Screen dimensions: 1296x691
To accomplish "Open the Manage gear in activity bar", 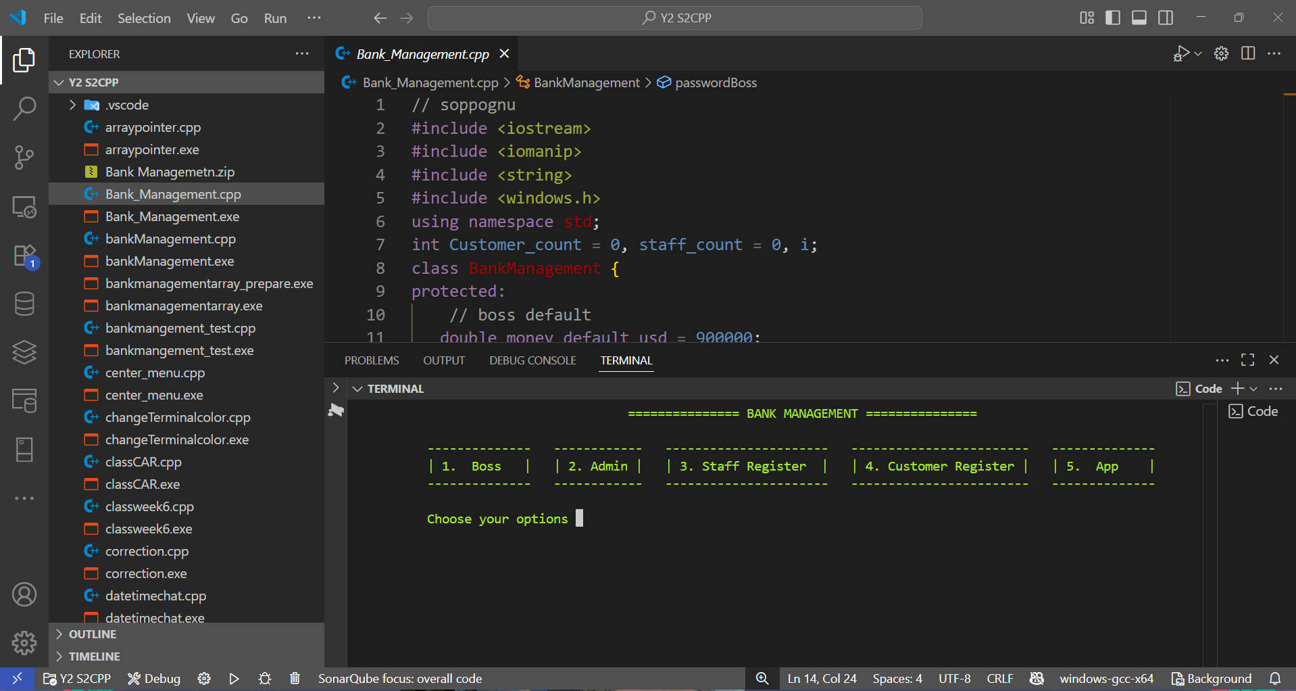I will 24,643.
